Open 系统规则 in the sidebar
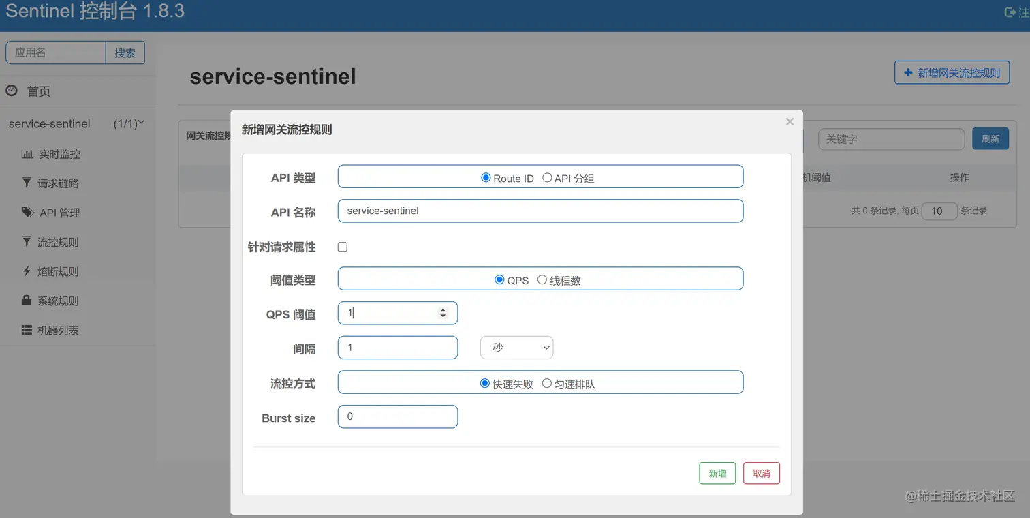Screen dimensions: 1030x518 click(59, 301)
